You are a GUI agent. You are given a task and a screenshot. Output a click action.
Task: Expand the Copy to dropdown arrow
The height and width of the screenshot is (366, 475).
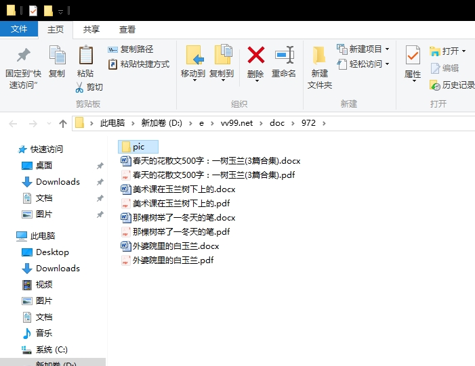point(223,81)
